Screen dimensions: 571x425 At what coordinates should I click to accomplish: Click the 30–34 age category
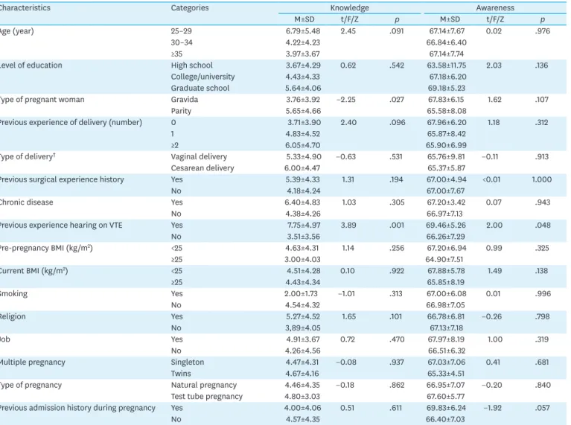pyautogui.click(x=182, y=42)
